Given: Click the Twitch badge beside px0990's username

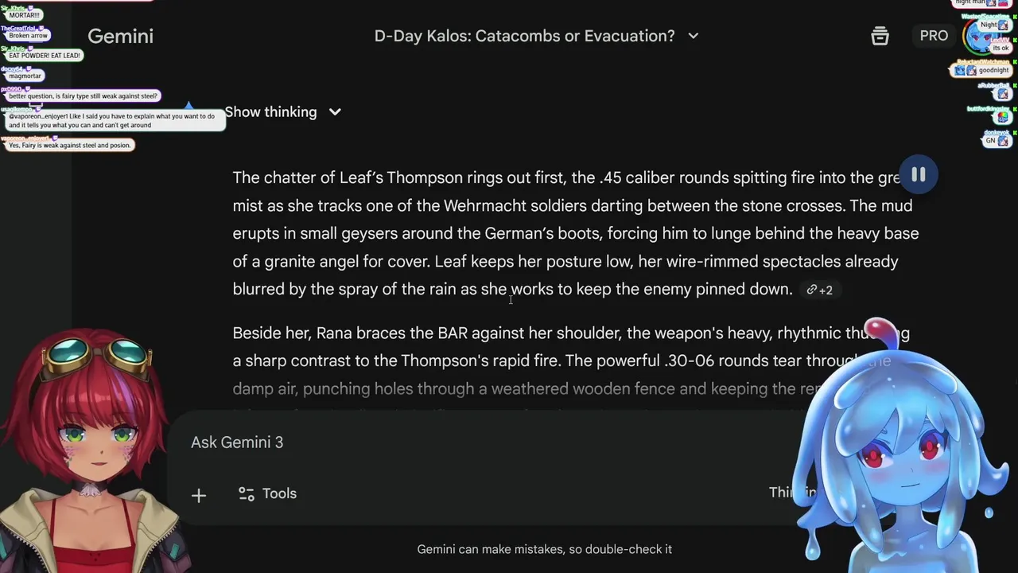Looking at the screenshot, I should point(27,89).
